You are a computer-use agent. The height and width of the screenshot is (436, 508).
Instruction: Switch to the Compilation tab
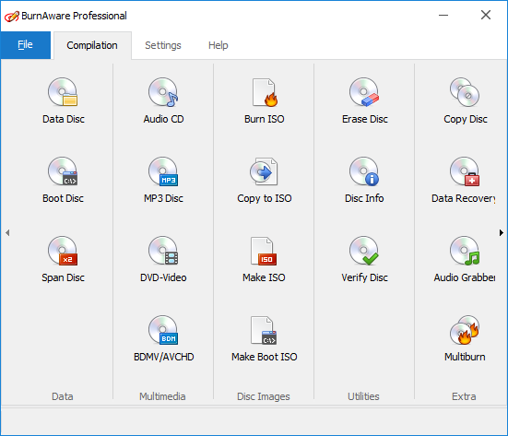point(92,45)
